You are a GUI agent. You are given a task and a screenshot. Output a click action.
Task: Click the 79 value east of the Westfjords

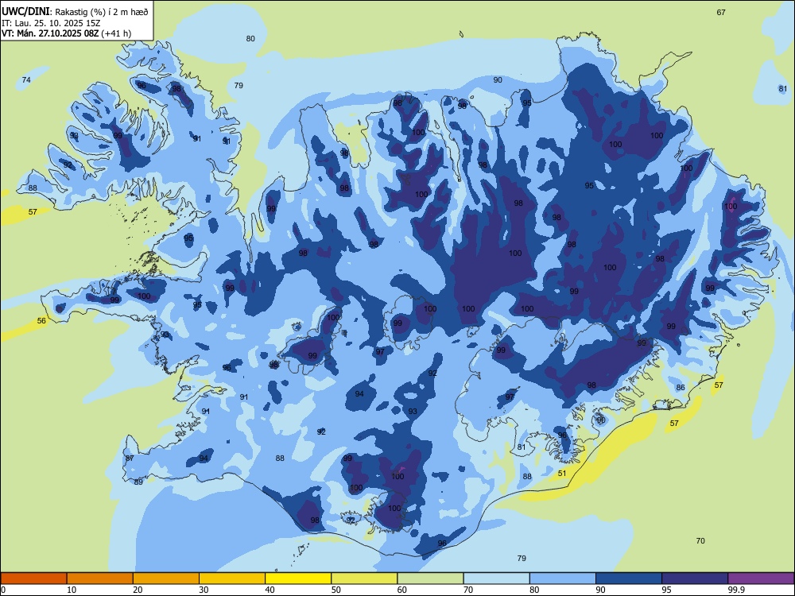pos(238,85)
